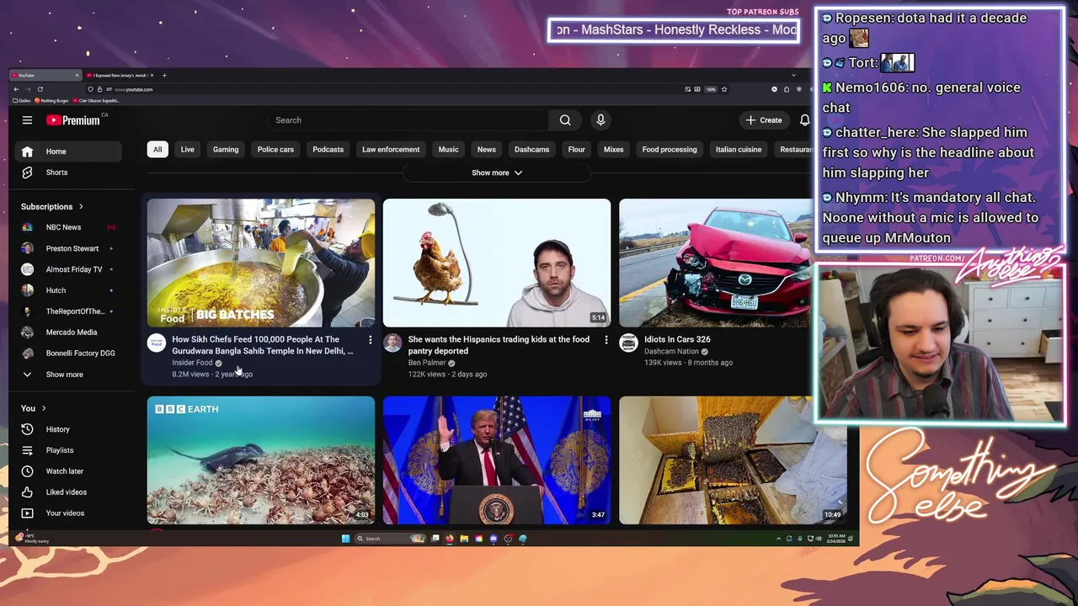
Task: Select the Music filter chip
Action: pyautogui.click(x=448, y=150)
